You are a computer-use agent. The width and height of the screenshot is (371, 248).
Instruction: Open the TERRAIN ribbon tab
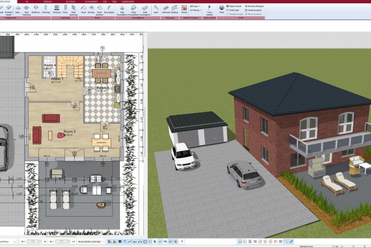pyautogui.click(x=48, y=1)
